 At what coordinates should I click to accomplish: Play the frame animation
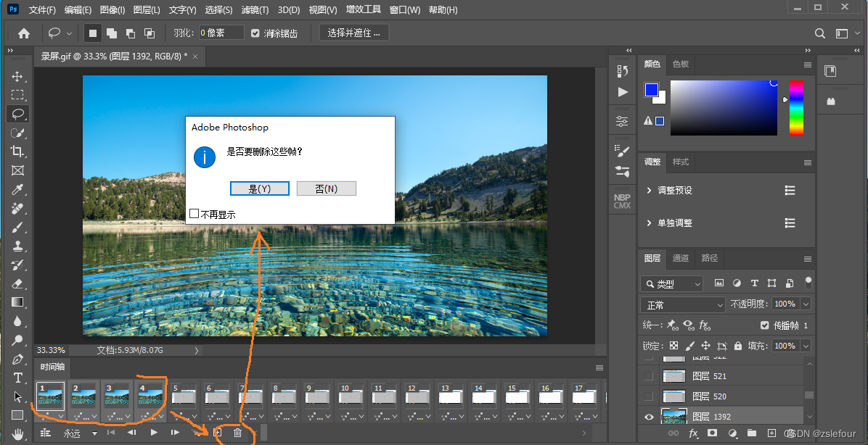[x=154, y=433]
